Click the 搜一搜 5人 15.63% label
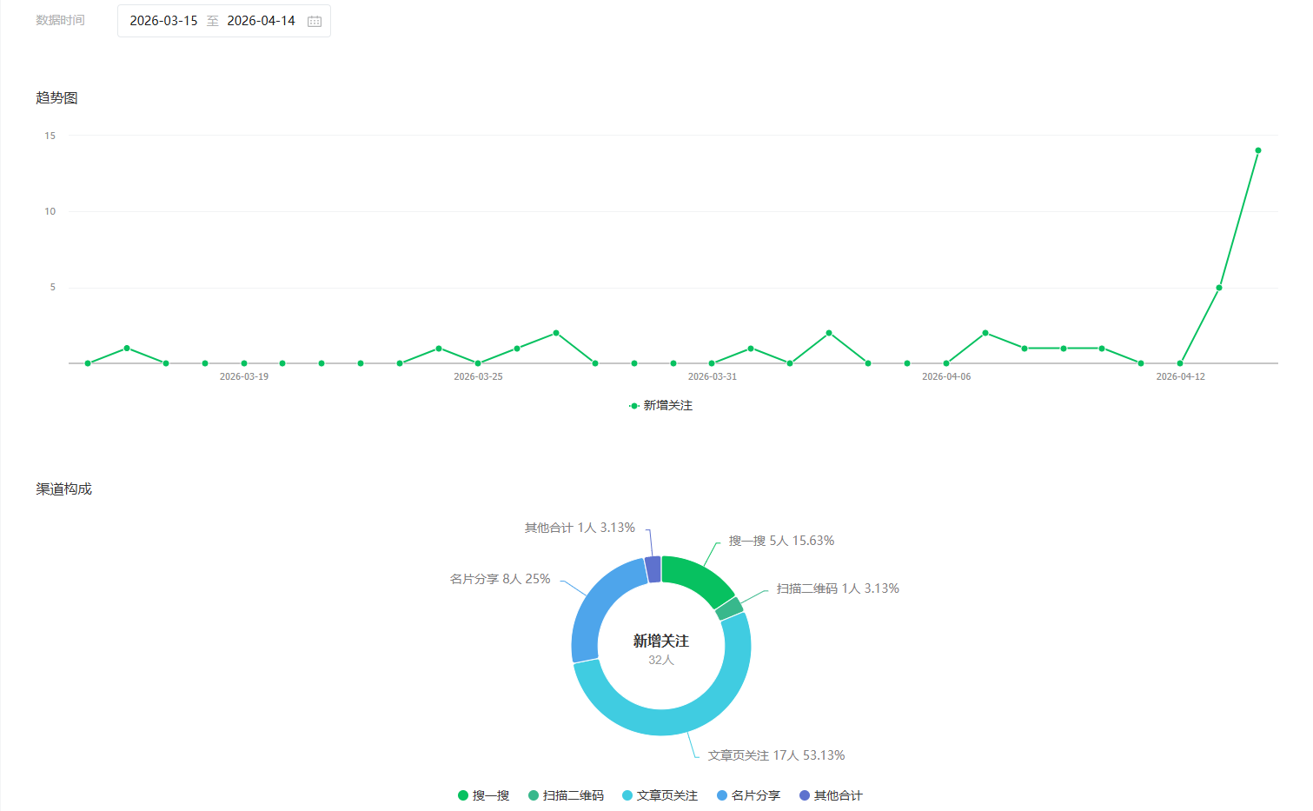The width and height of the screenshot is (1313, 811). 781,541
